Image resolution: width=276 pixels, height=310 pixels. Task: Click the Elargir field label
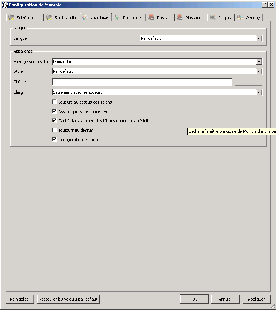click(19, 92)
